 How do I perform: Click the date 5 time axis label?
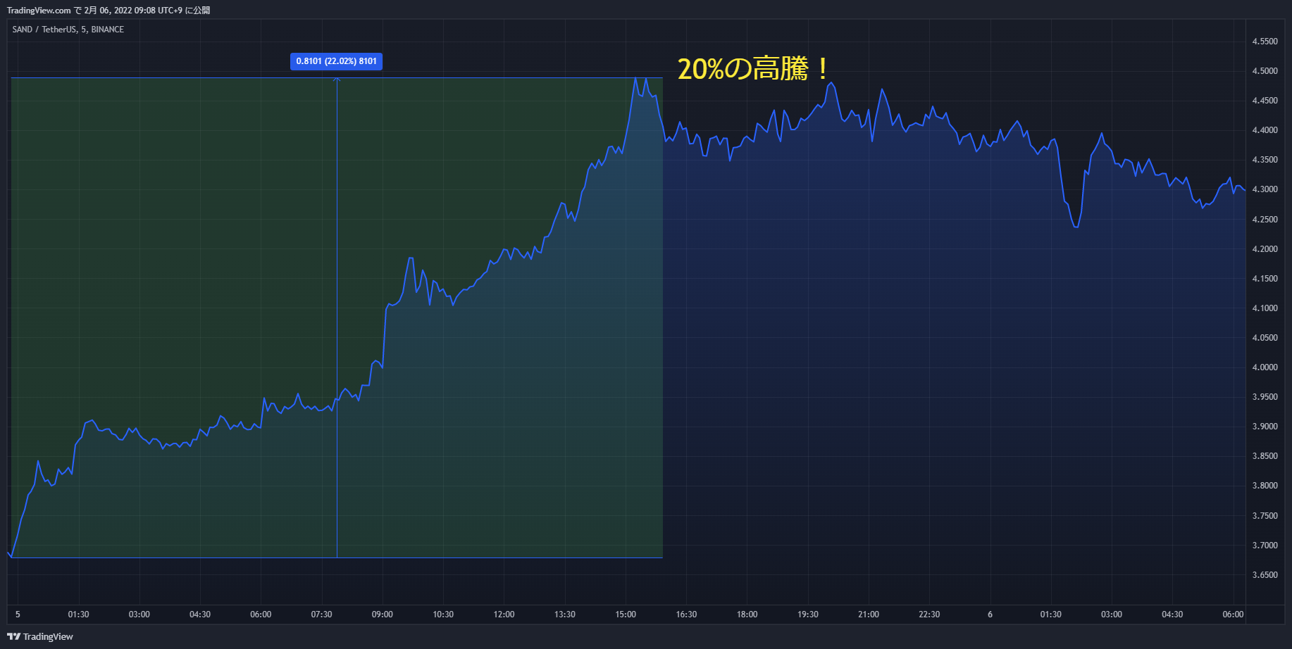[18, 615]
